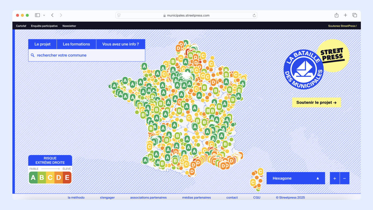Click the Soutenir le projet button
Image resolution: width=373 pixels, height=210 pixels.
click(316, 103)
